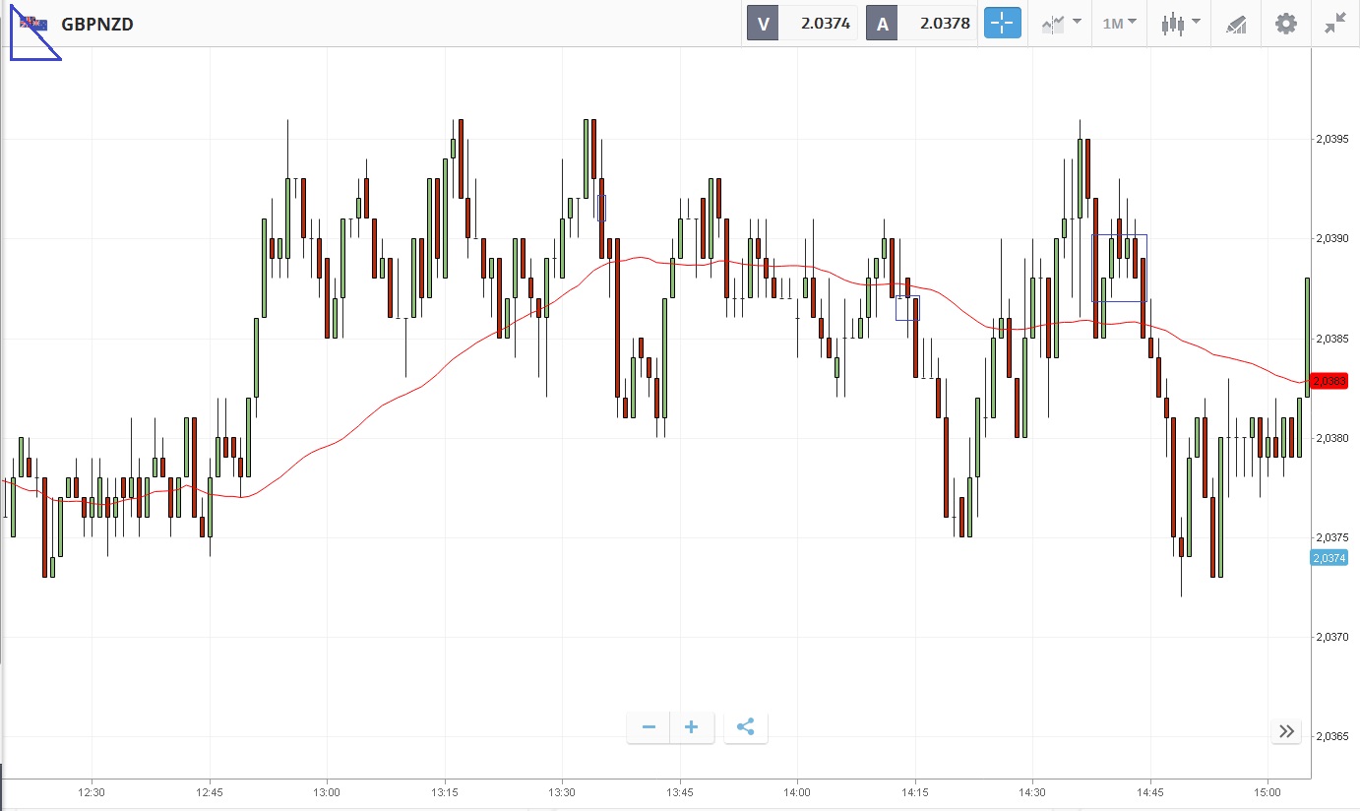This screenshot has width=1360, height=811.
Task: Click the collapse chart arrows icon
Action: [1334, 24]
